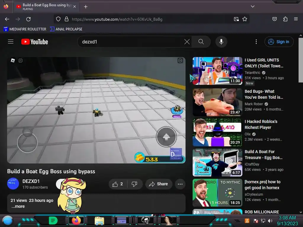Go to YouTube home via logo
The image size is (303, 227).
coord(35,42)
